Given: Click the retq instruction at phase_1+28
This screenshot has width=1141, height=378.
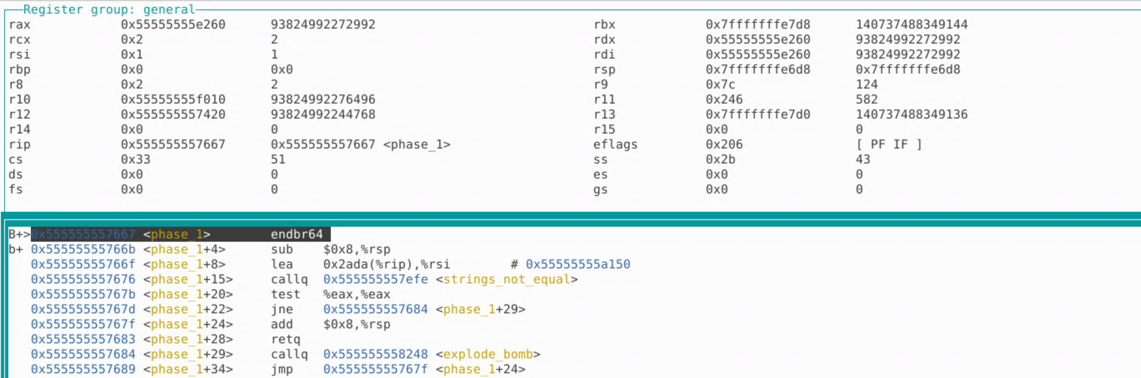Looking at the screenshot, I should click(286, 339).
